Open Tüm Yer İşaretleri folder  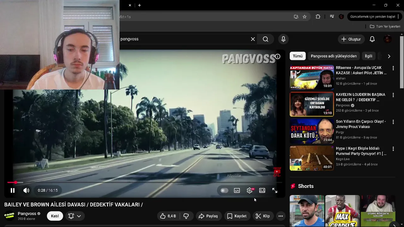pyautogui.click(x=385, y=26)
